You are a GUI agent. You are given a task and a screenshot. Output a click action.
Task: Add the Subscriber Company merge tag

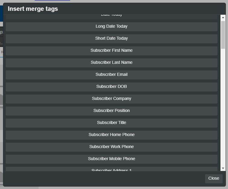point(111,99)
